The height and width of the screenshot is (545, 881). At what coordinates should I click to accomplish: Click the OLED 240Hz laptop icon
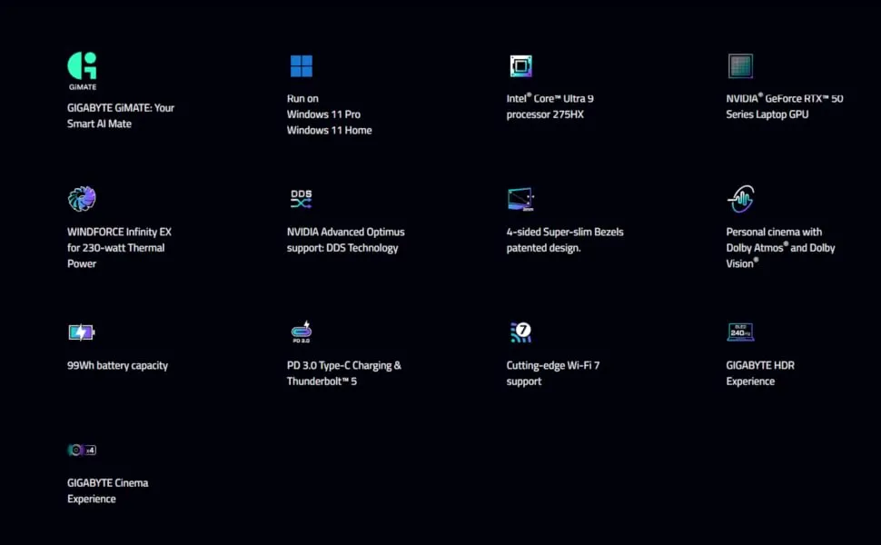740,332
